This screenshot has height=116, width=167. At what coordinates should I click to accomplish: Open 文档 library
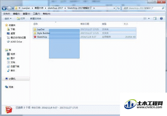(13, 62)
